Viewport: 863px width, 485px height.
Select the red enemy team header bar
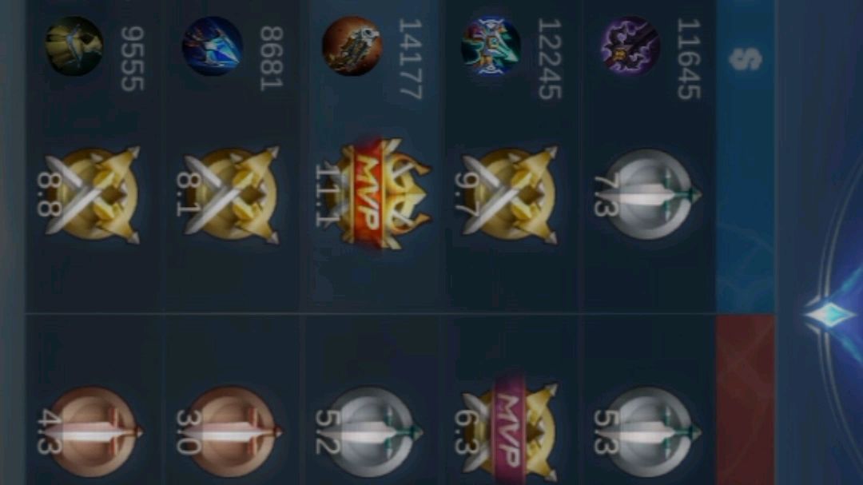point(746,400)
